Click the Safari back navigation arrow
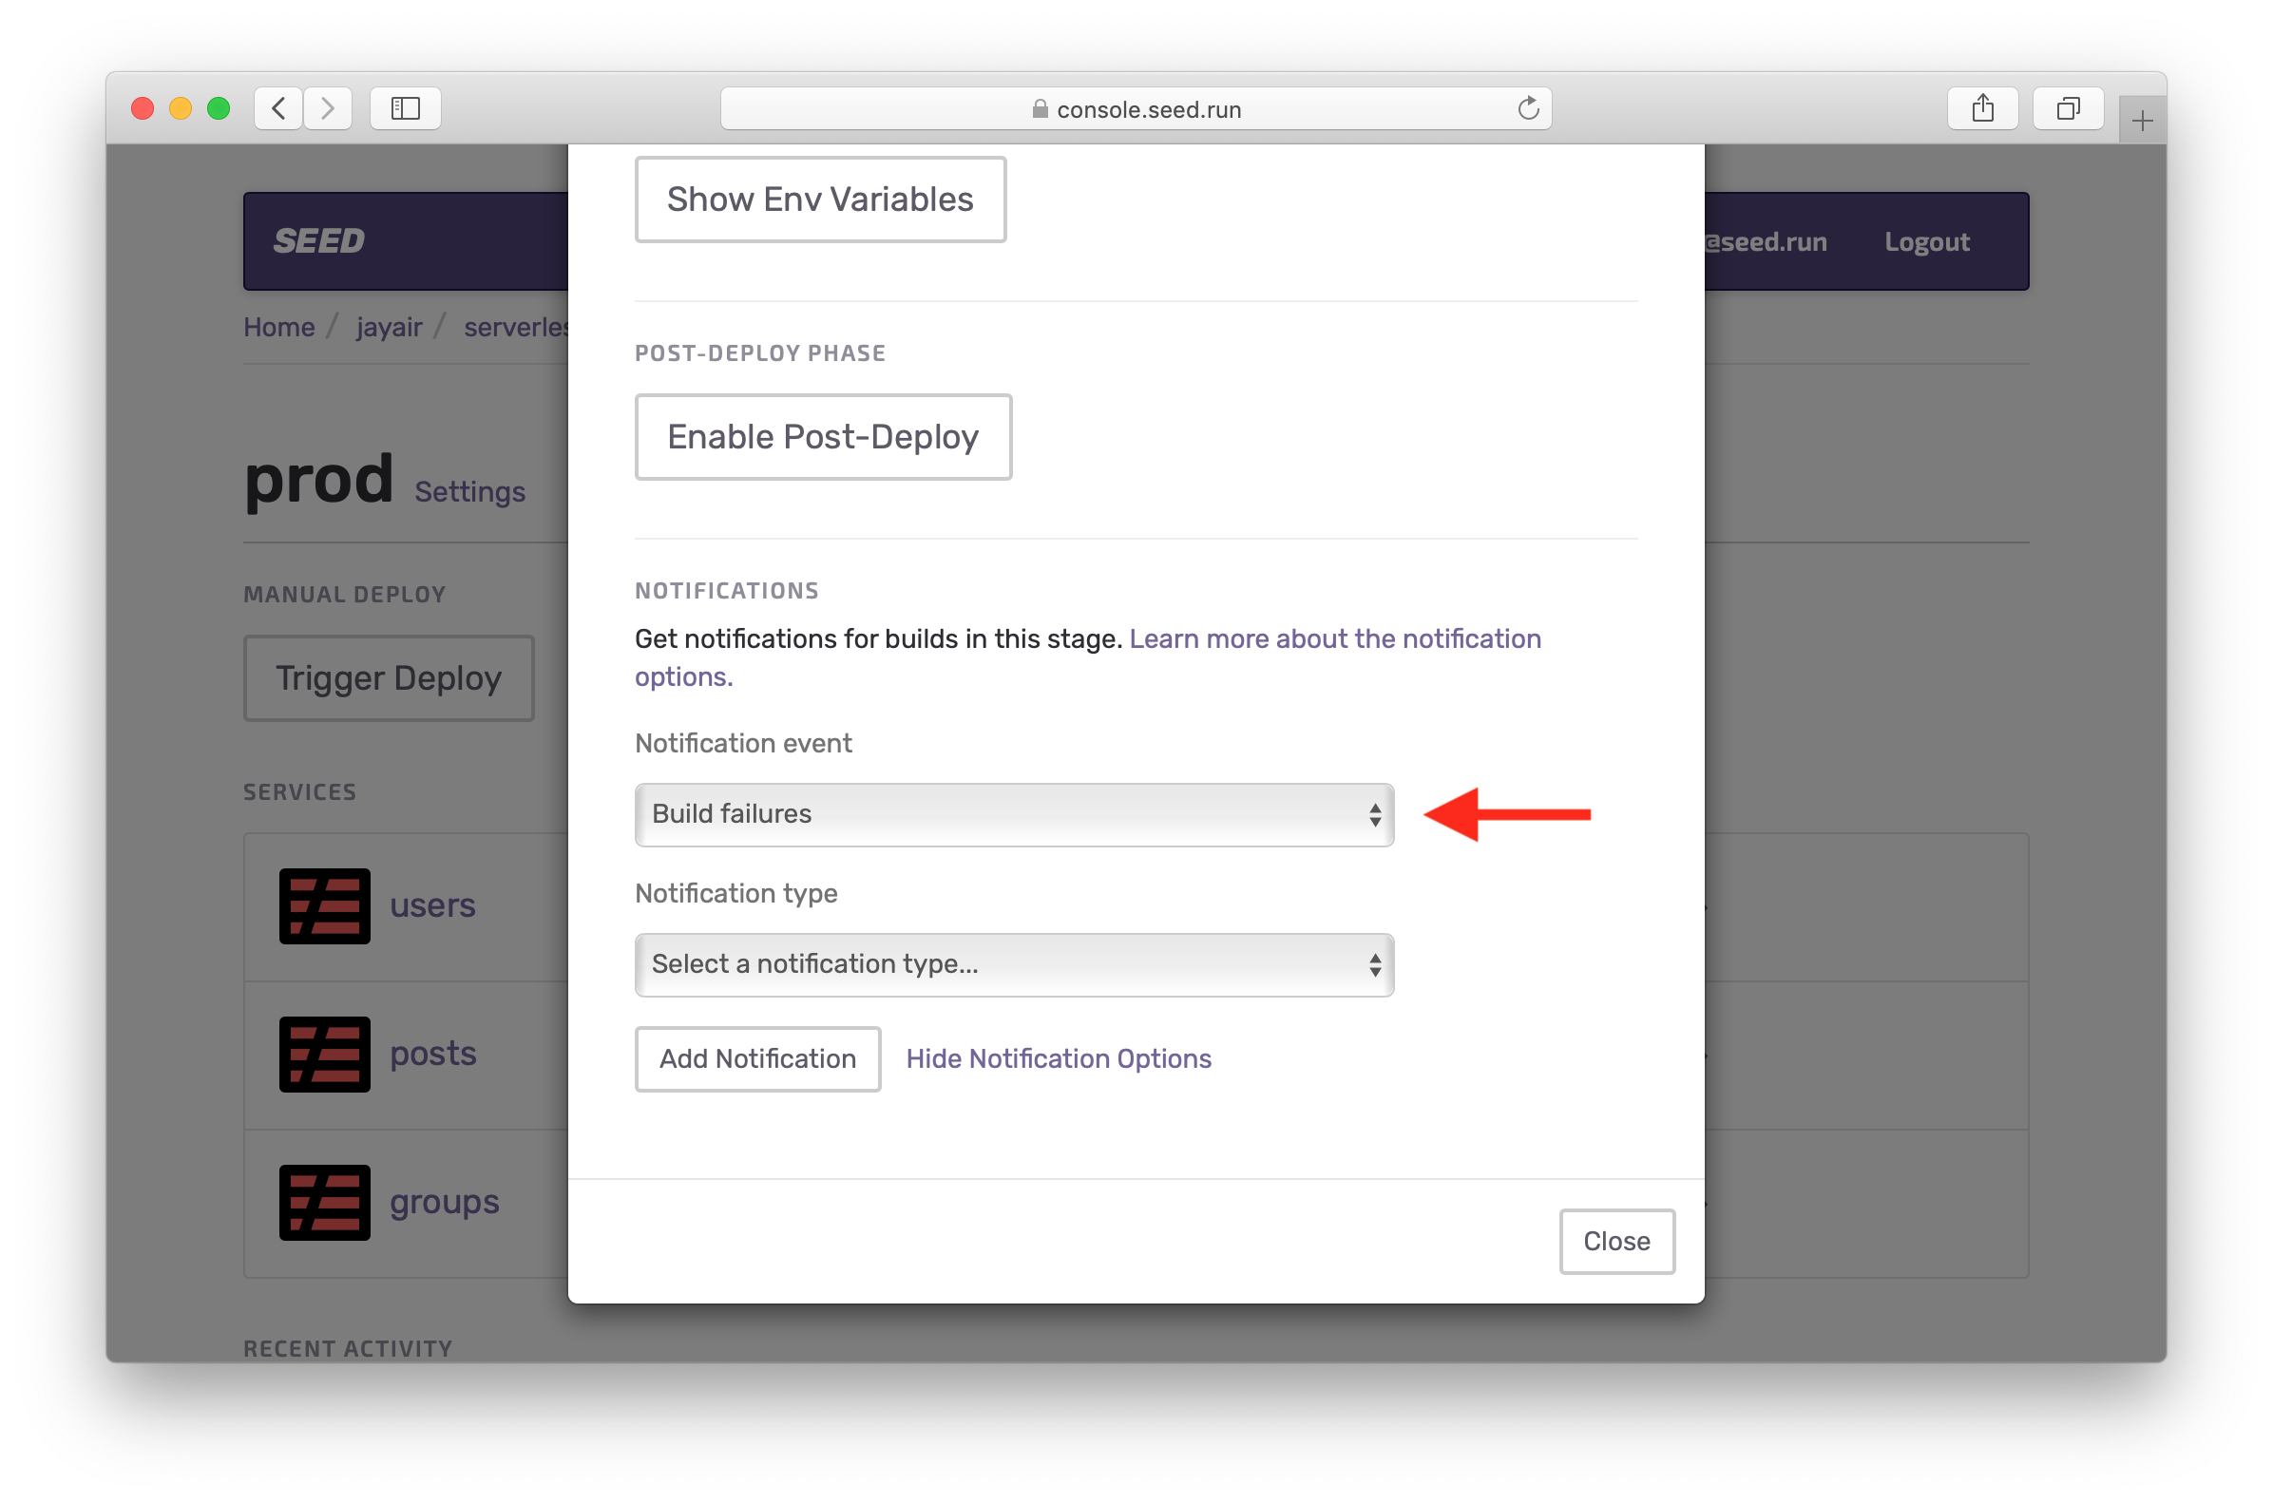2273x1503 pixels. click(279, 108)
